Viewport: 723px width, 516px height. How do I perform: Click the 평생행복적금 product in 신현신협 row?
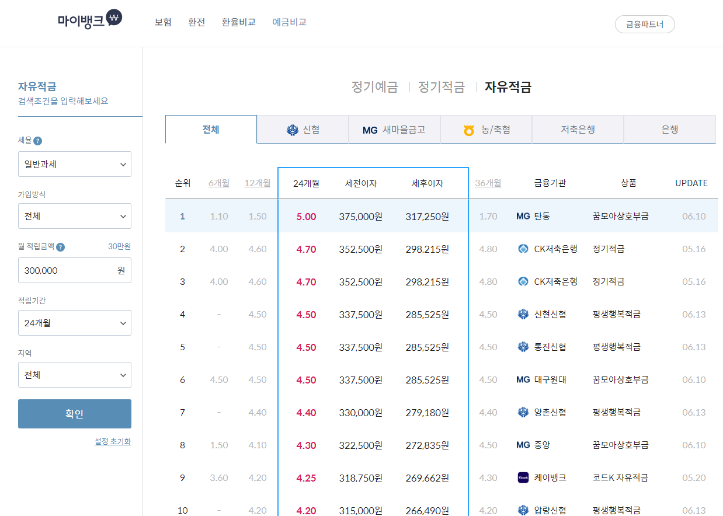tap(616, 315)
